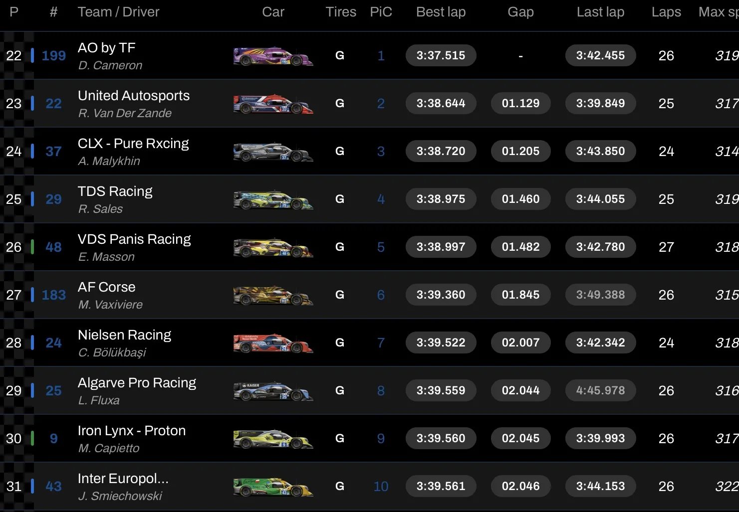The image size is (739, 512).
Task: Click the green status bar beside number 48
Action: pyautogui.click(x=32, y=247)
